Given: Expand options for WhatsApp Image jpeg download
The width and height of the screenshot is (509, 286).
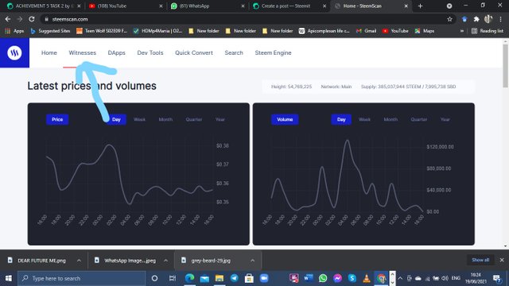Looking at the screenshot, I should tap(166, 261).
